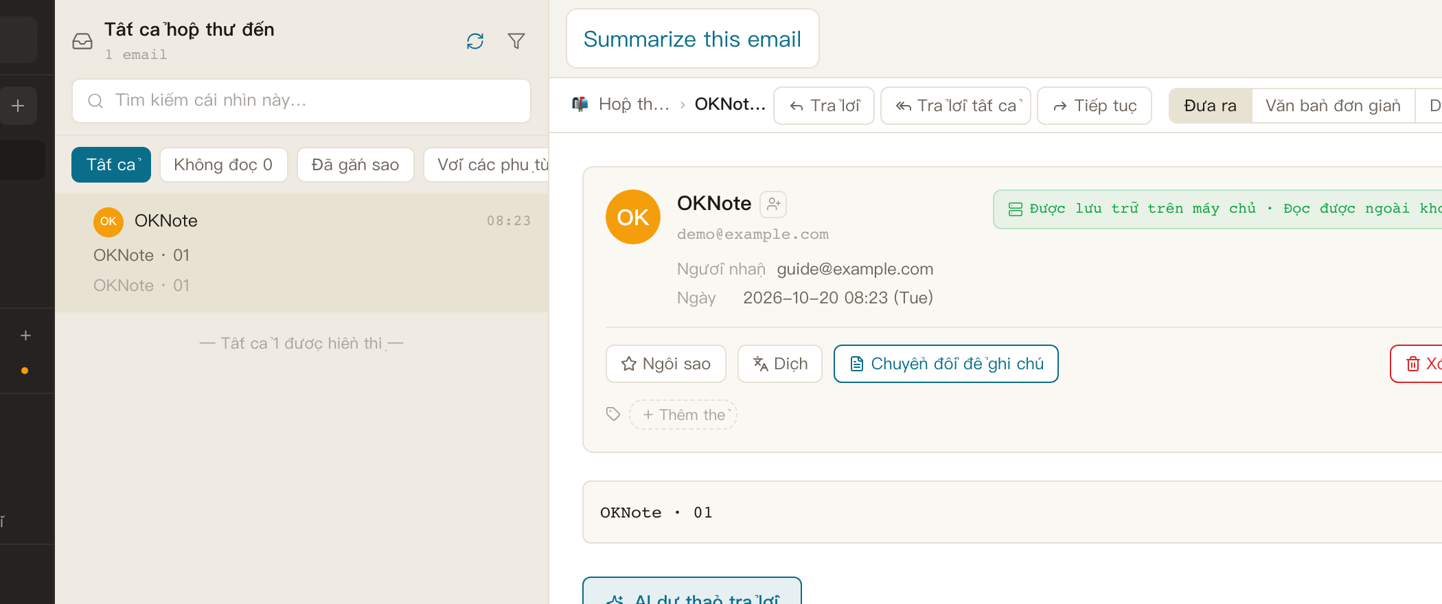Click Chuyển đổi để ghi chú button
Image resolution: width=1442 pixels, height=604 pixels.
(946, 364)
